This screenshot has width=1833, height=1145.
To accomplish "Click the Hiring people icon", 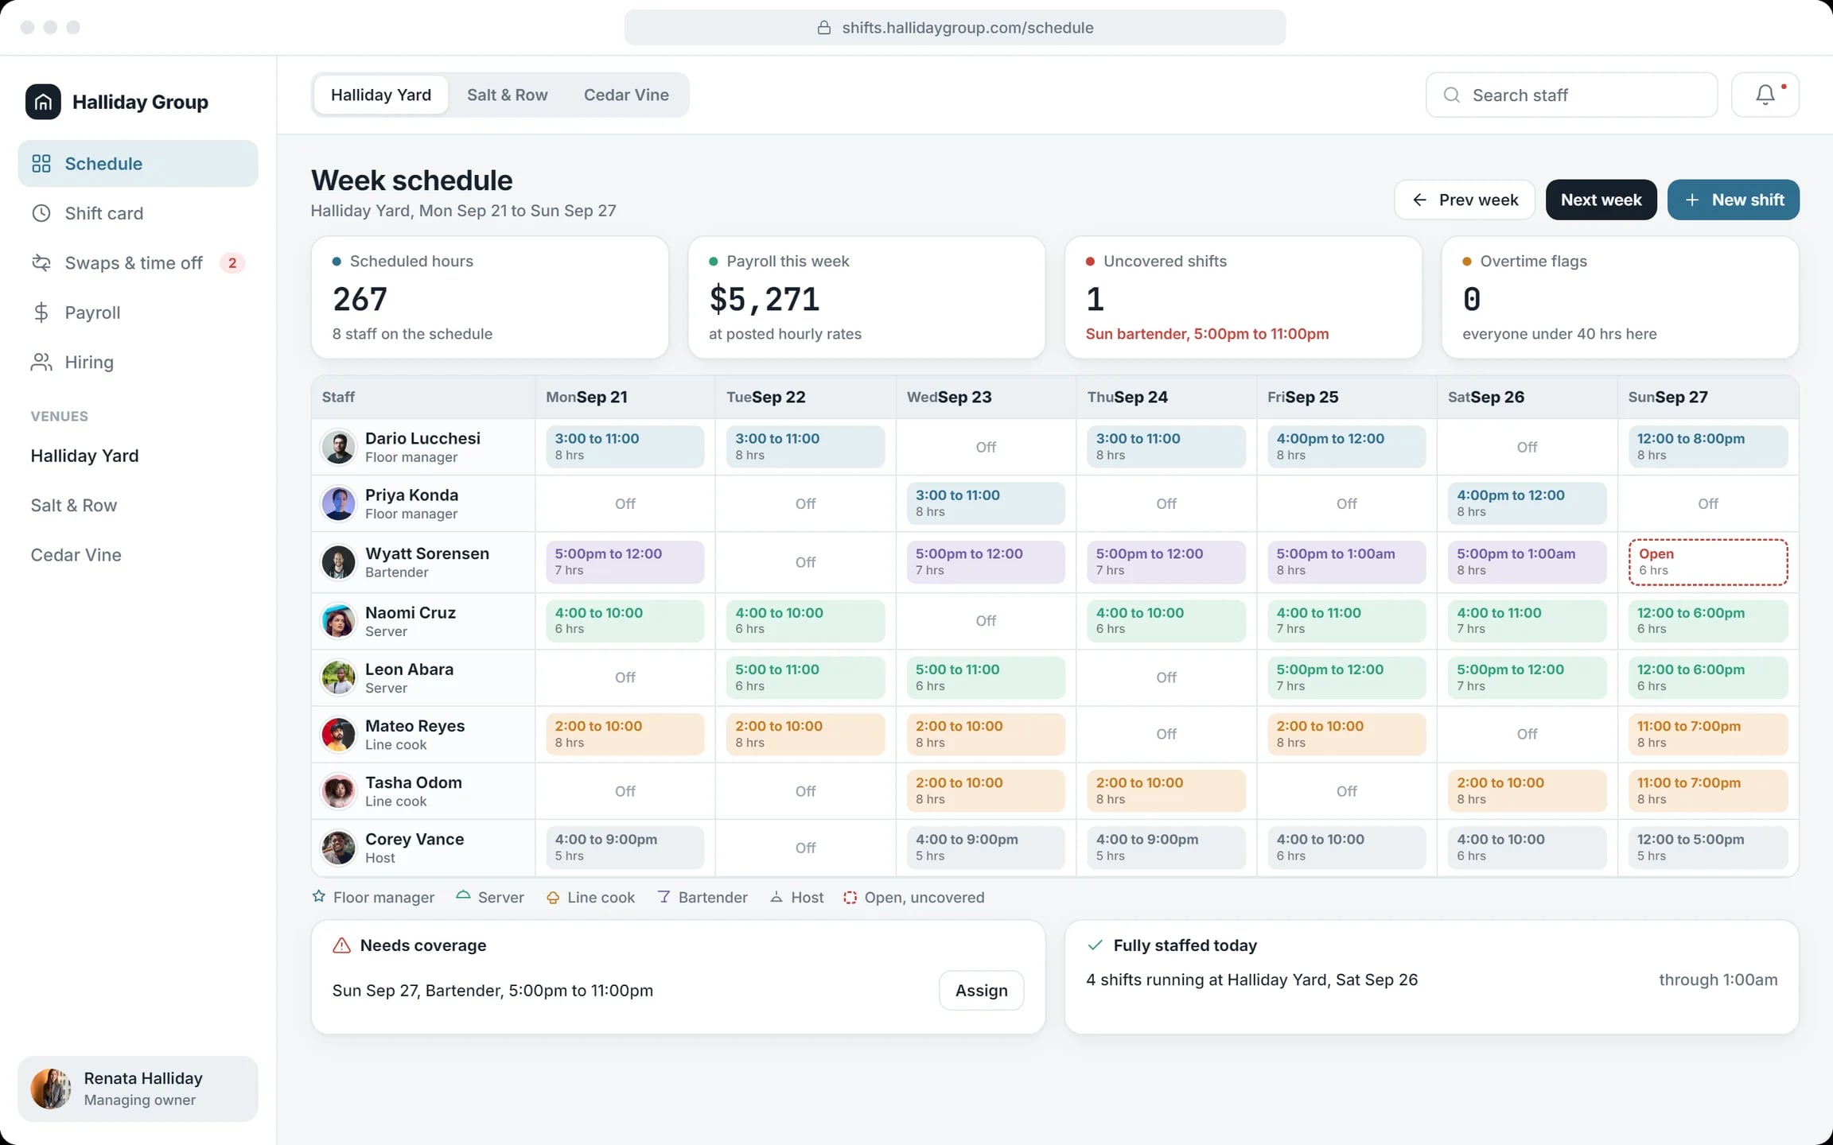I will click(41, 363).
